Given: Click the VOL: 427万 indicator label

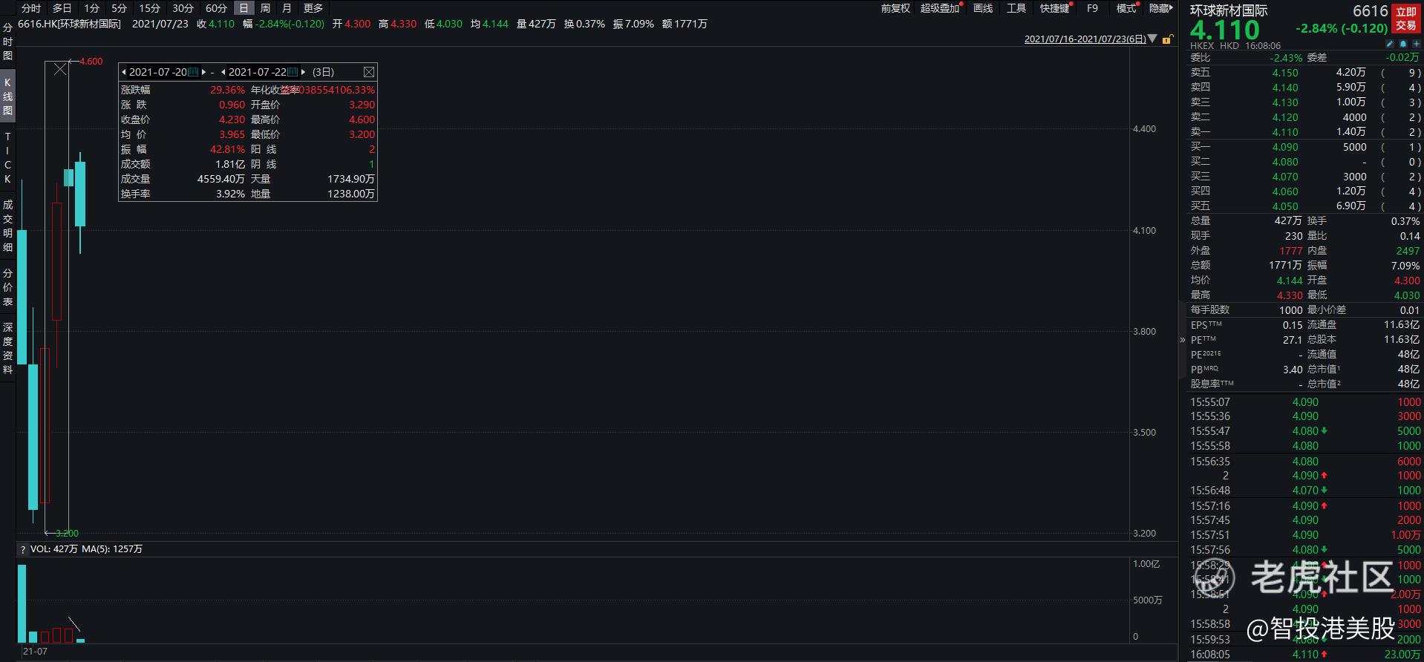Looking at the screenshot, I should (x=53, y=549).
